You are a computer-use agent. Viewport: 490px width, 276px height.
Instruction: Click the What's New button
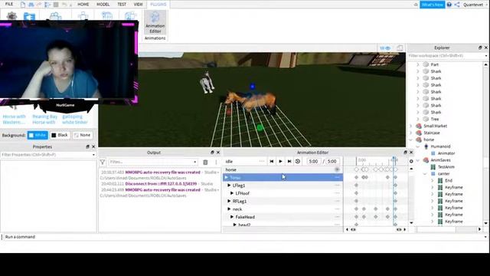click(432, 5)
